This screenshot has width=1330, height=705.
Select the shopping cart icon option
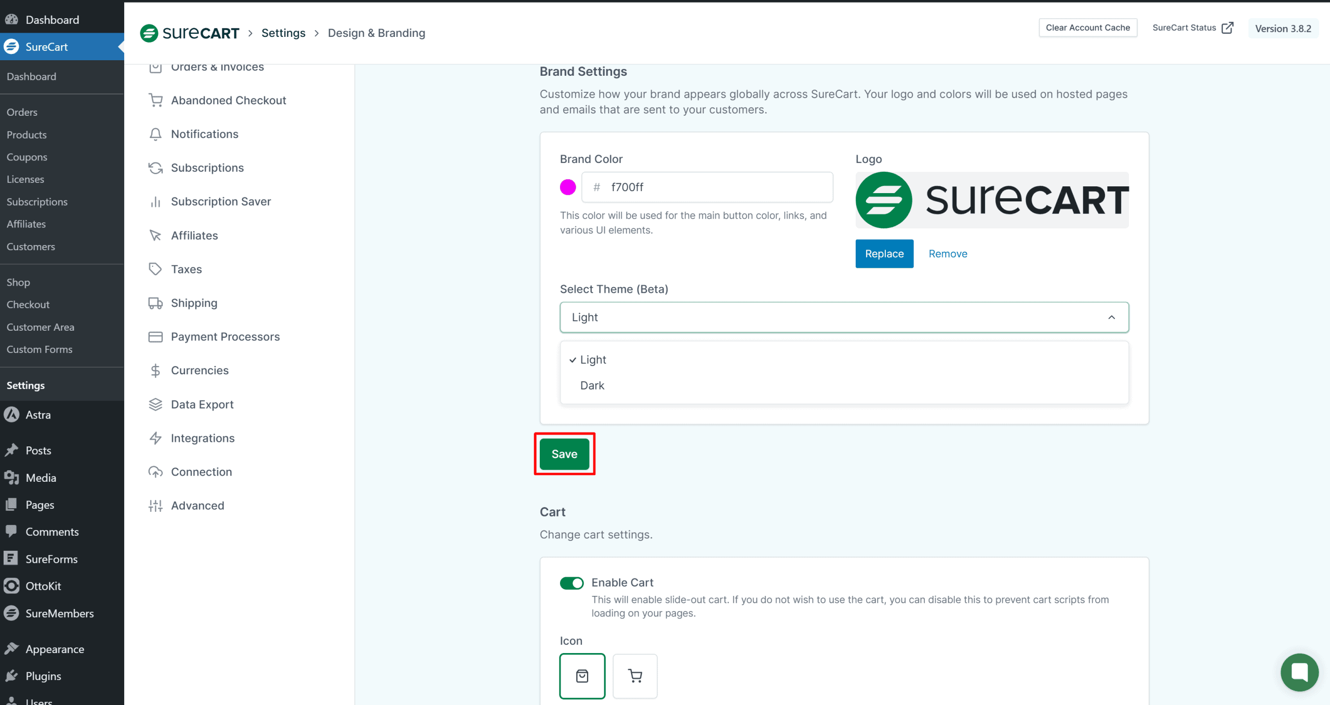click(x=635, y=676)
